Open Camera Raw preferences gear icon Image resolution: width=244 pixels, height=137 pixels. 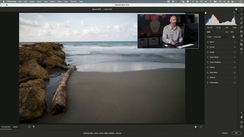pyautogui.click(x=236, y=9)
